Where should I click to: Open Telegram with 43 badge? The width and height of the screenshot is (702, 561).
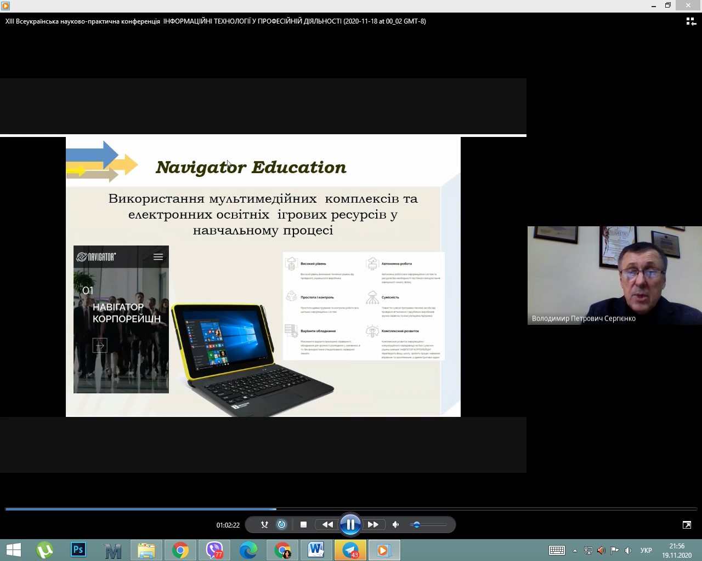350,550
